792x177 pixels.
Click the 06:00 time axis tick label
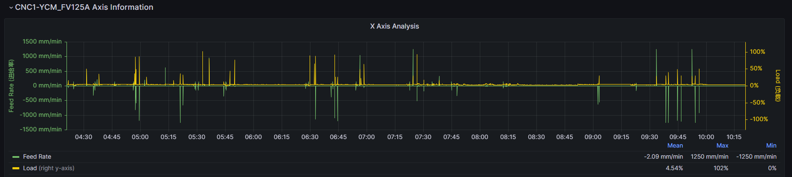[x=253, y=137]
